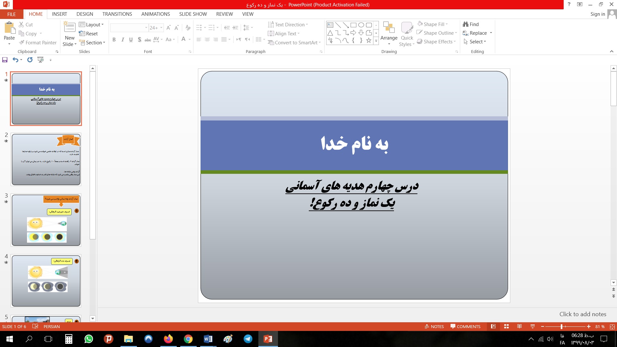Click Fit slide to window icon
The height and width of the screenshot is (347, 617).
(612, 326)
